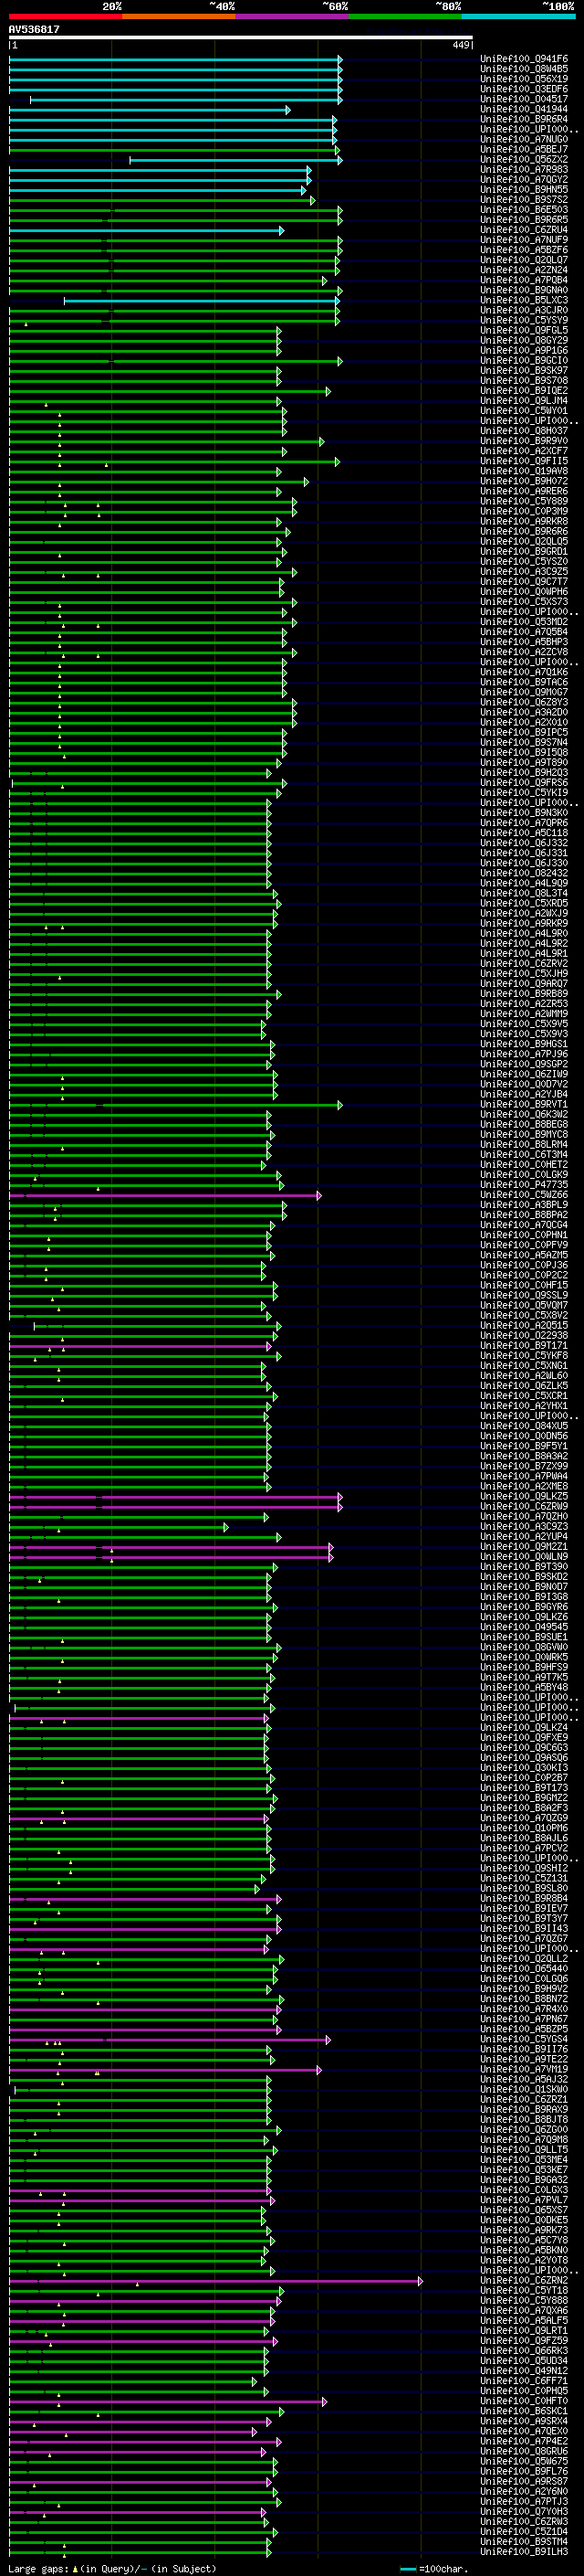The width and height of the screenshot is (584, 2576).
Task: Open hit UniRef100_Q941F6
Action: tap(524, 59)
